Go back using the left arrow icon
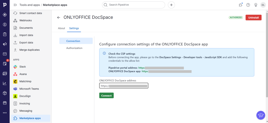268x123 pixels. click(59, 18)
